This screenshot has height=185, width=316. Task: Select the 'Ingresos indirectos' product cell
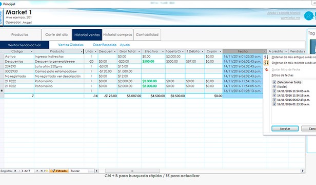[x=59, y=57]
